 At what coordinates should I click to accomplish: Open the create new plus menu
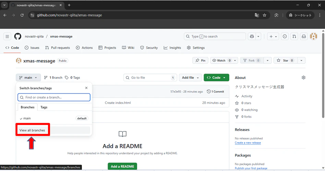(x=273, y=36)
